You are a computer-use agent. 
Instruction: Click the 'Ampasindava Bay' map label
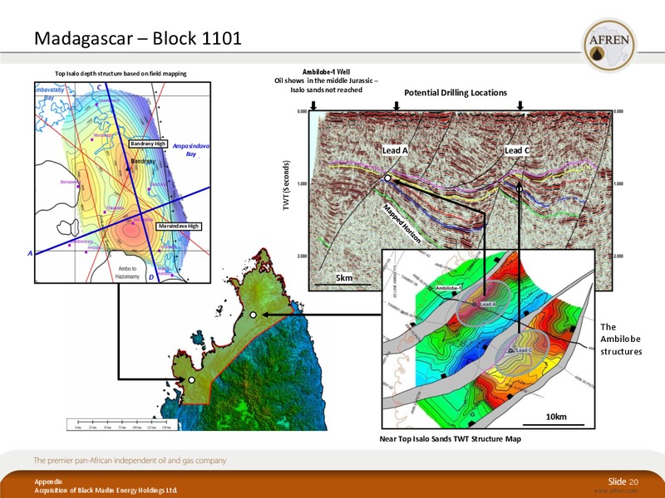(x=191, y=150)
